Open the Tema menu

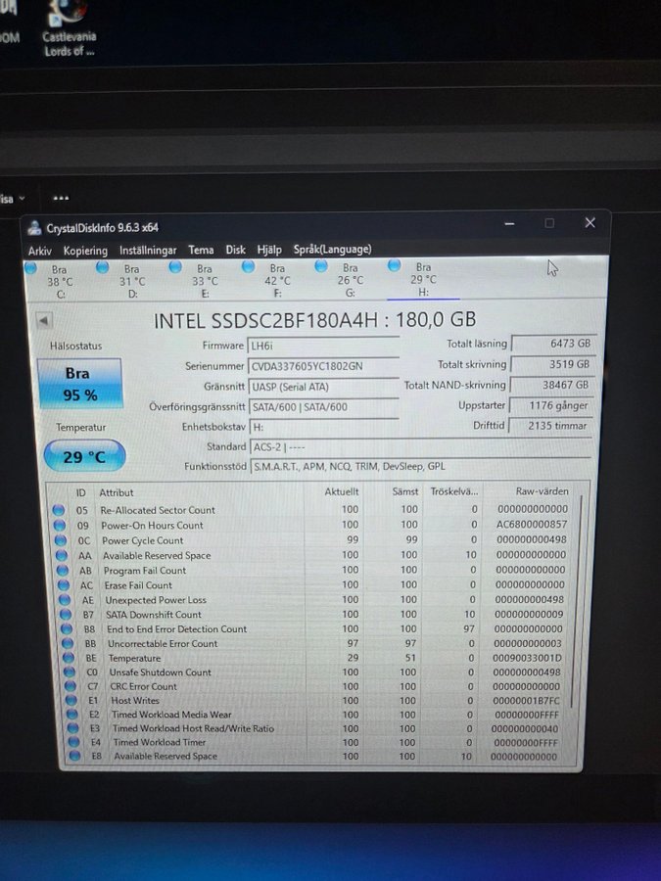201,251
